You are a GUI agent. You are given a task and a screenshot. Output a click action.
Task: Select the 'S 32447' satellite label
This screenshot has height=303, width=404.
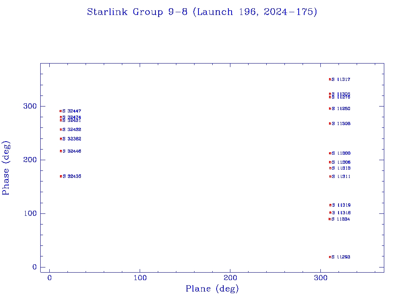[x=72, y=111]
